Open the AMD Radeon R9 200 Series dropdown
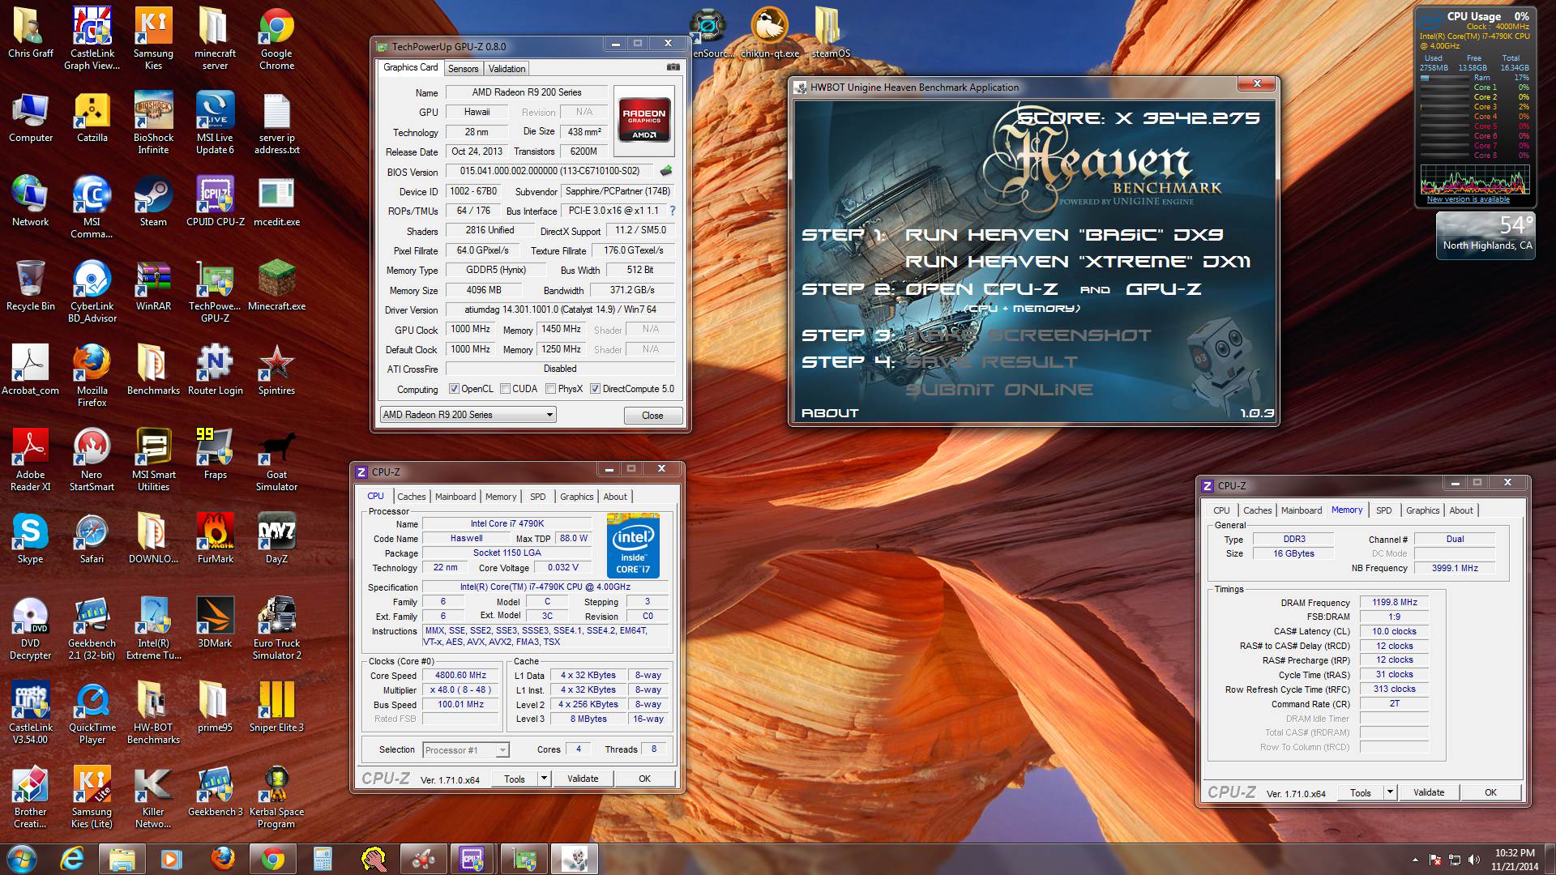Image resolution: width=1556 pixels, height=875 pixels. tap(468, 415)
